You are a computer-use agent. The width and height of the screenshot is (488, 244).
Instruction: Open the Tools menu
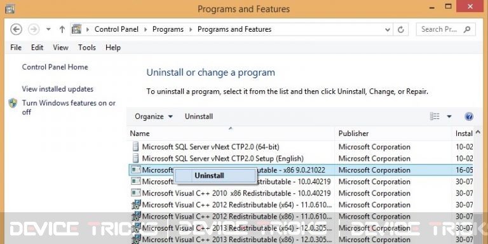[87, 47]
